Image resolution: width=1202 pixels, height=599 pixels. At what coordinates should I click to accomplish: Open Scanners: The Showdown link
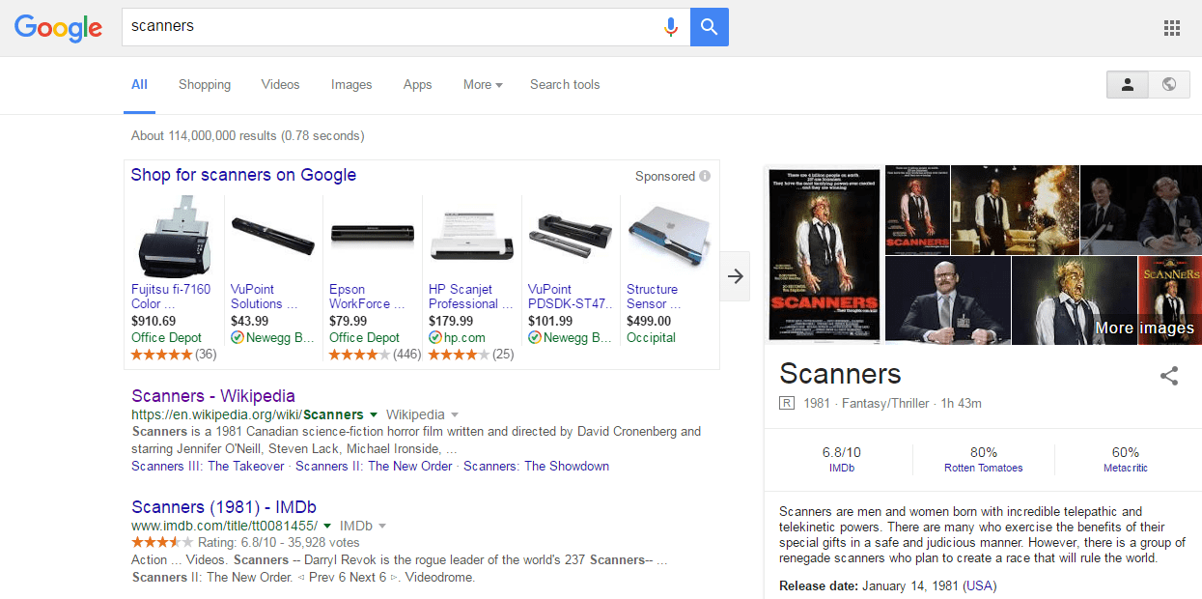coord(536,466)
